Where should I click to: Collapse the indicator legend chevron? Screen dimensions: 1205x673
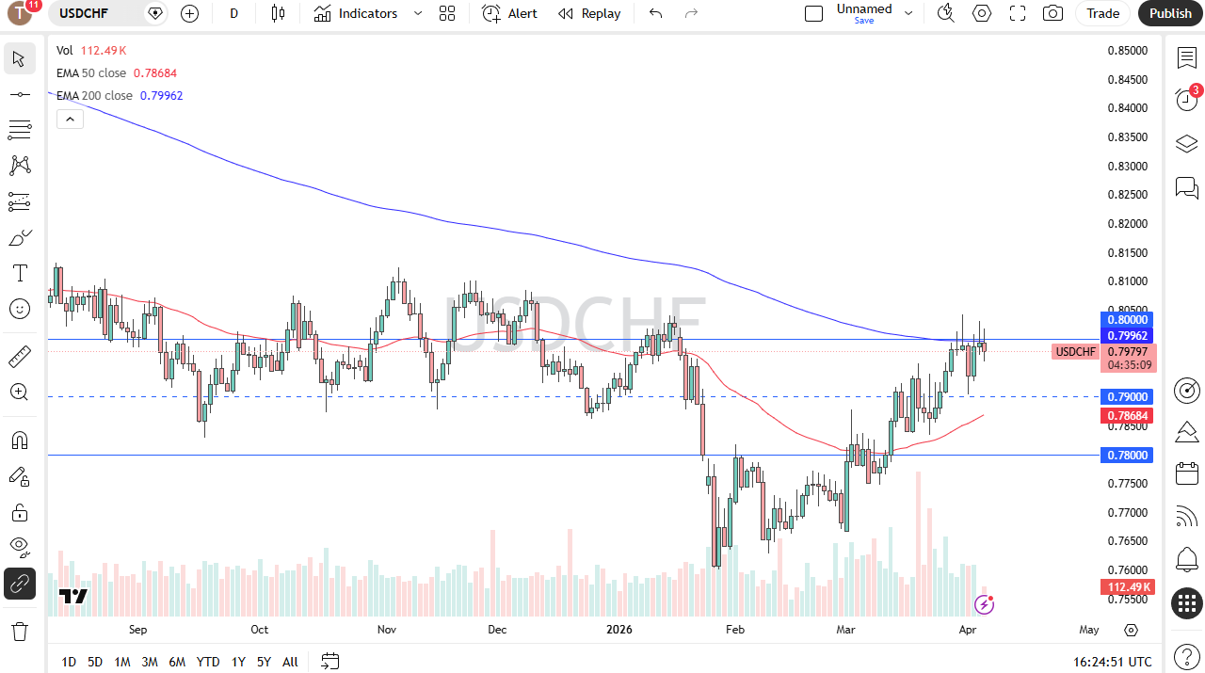pyautogui.click(x=70, y=119)
